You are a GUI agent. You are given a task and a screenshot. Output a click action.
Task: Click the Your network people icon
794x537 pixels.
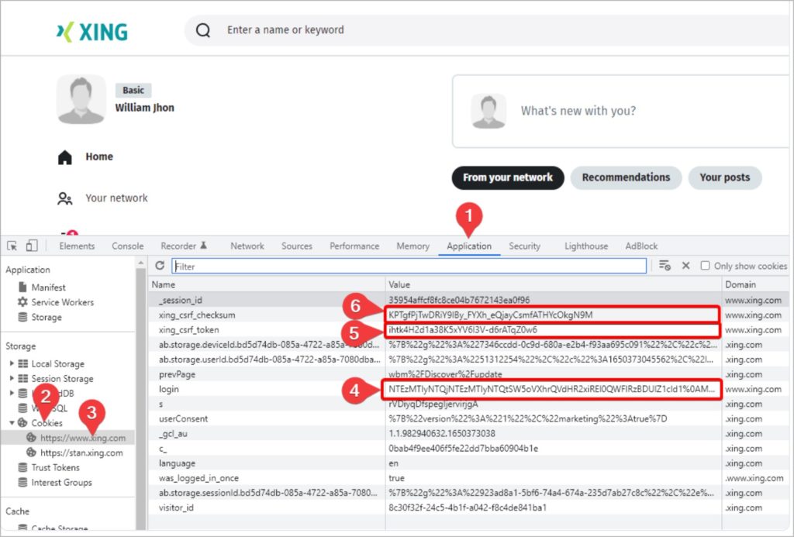tap(65, 198)
